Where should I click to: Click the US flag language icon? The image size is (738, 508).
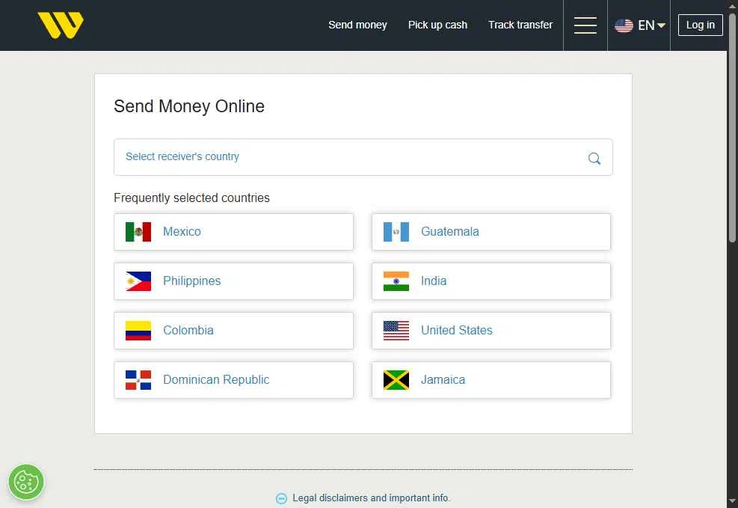click(x=624, y=25)
